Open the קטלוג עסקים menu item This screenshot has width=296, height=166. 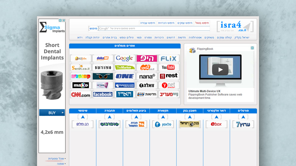[x=224, y=38]
